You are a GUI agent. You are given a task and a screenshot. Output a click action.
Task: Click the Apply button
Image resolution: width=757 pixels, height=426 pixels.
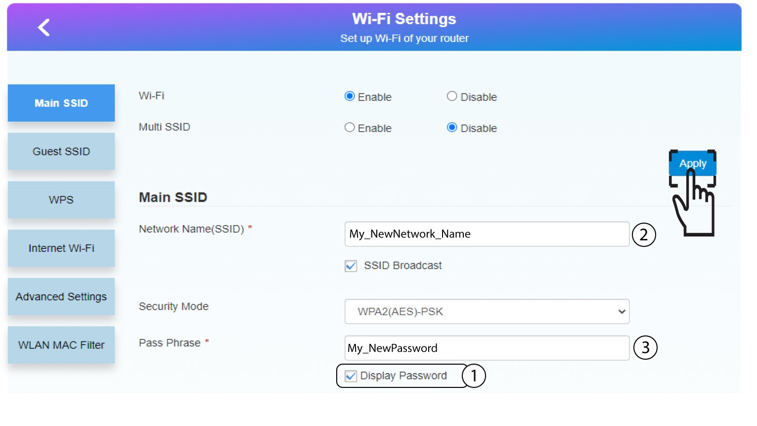click(x=693, y=163)
